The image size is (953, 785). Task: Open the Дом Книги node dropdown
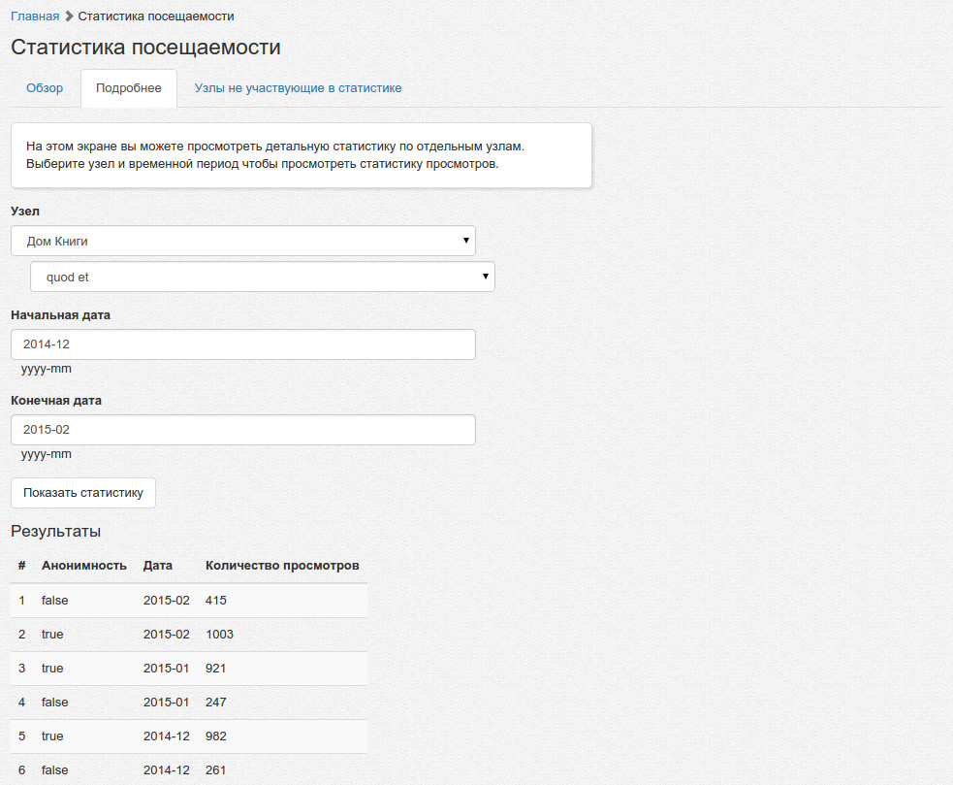[x=242, y=241]
